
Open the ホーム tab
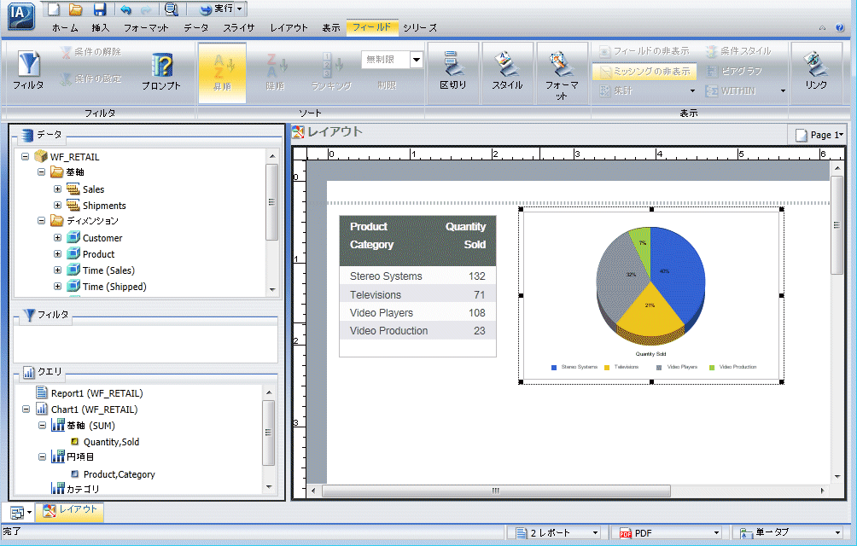65,28
